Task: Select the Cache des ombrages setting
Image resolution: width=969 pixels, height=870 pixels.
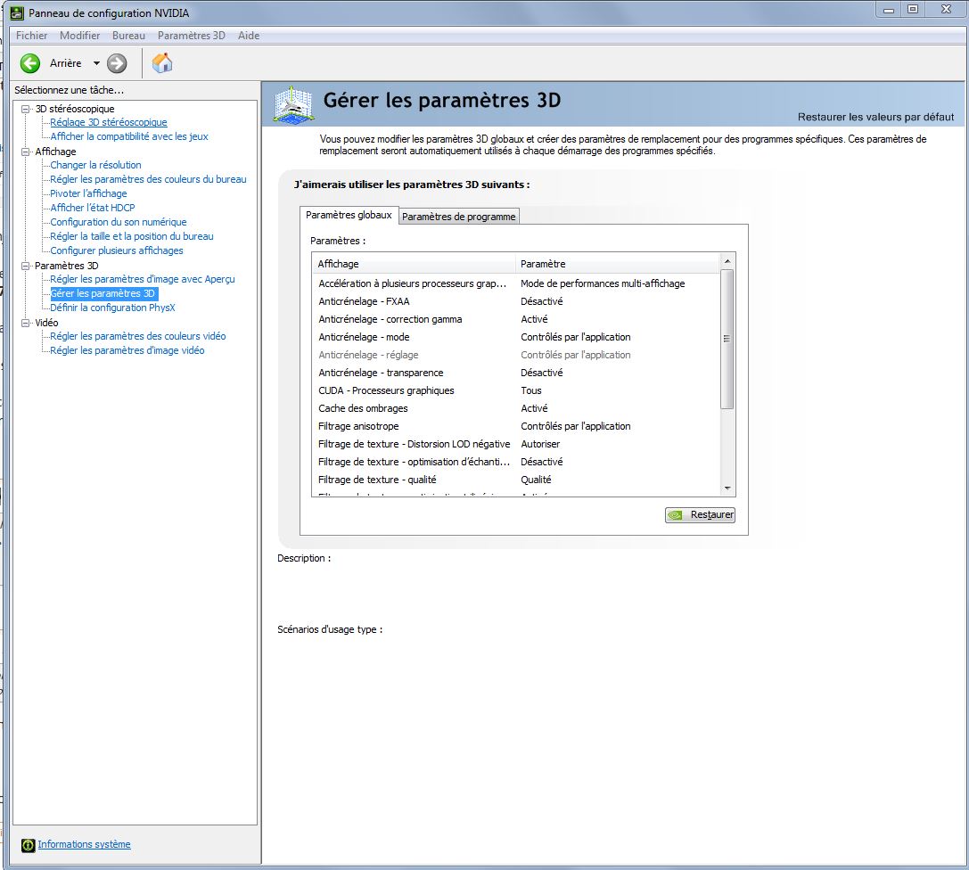Action: 517,408
